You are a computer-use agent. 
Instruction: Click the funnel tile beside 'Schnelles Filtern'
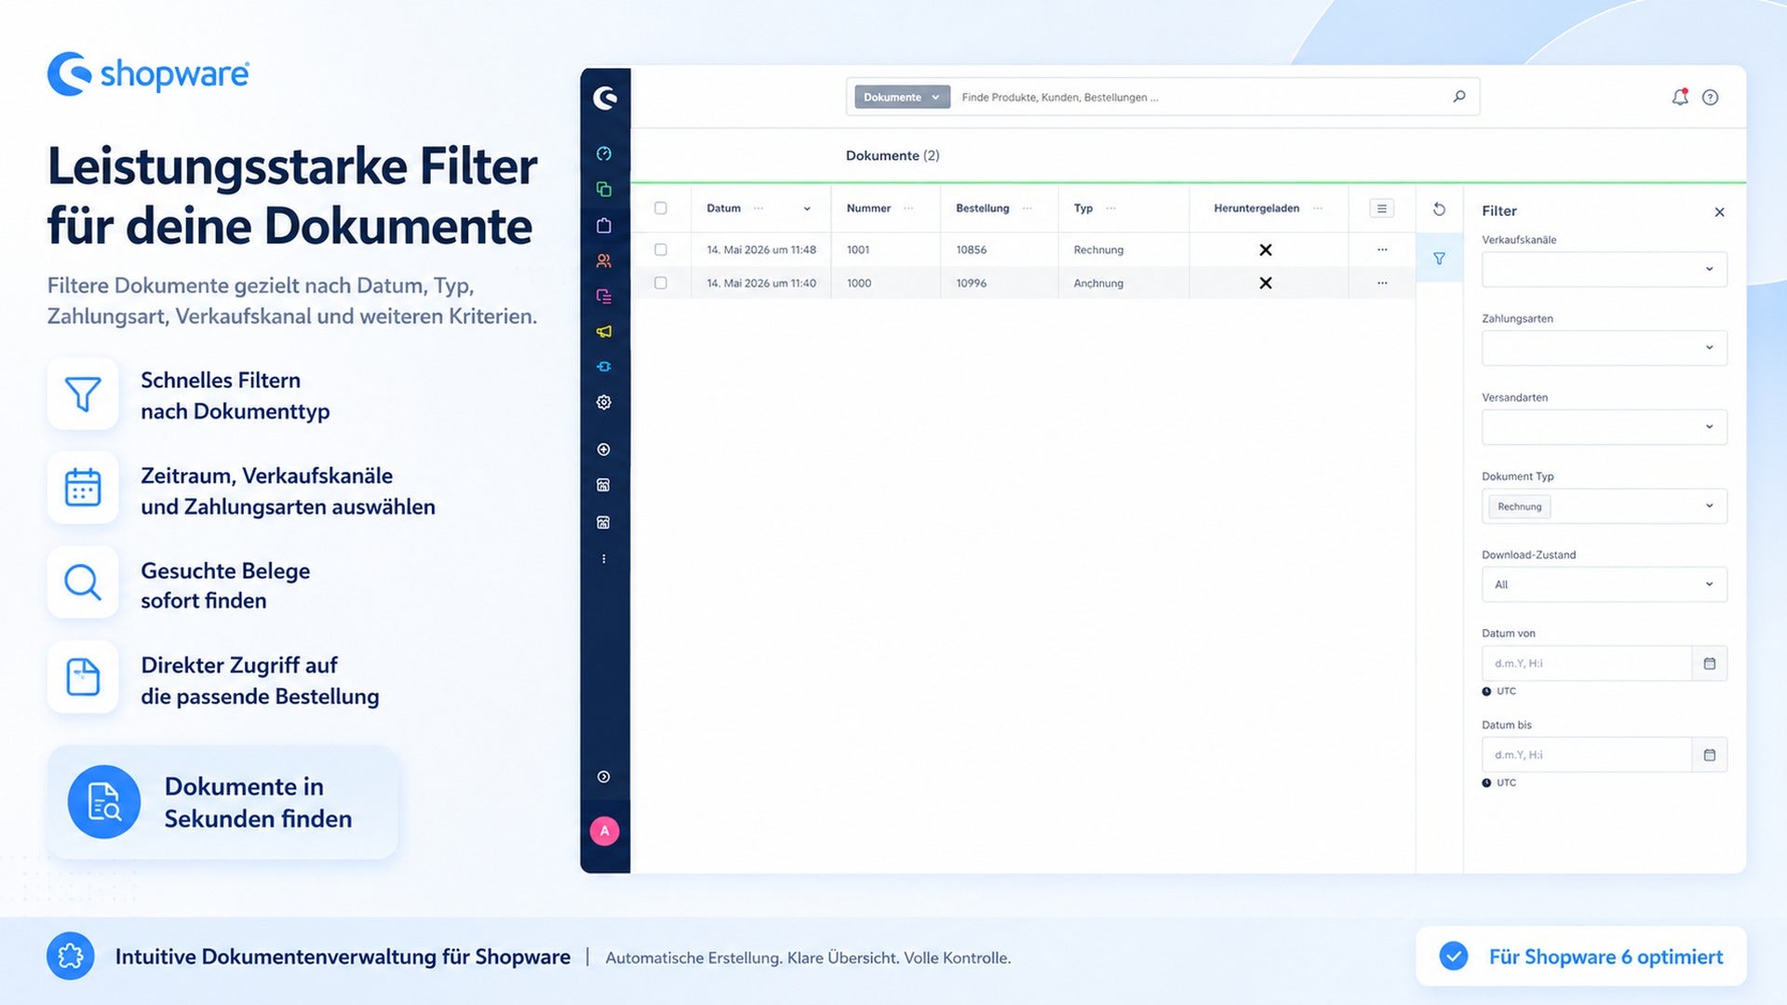(x=83, y=394)
